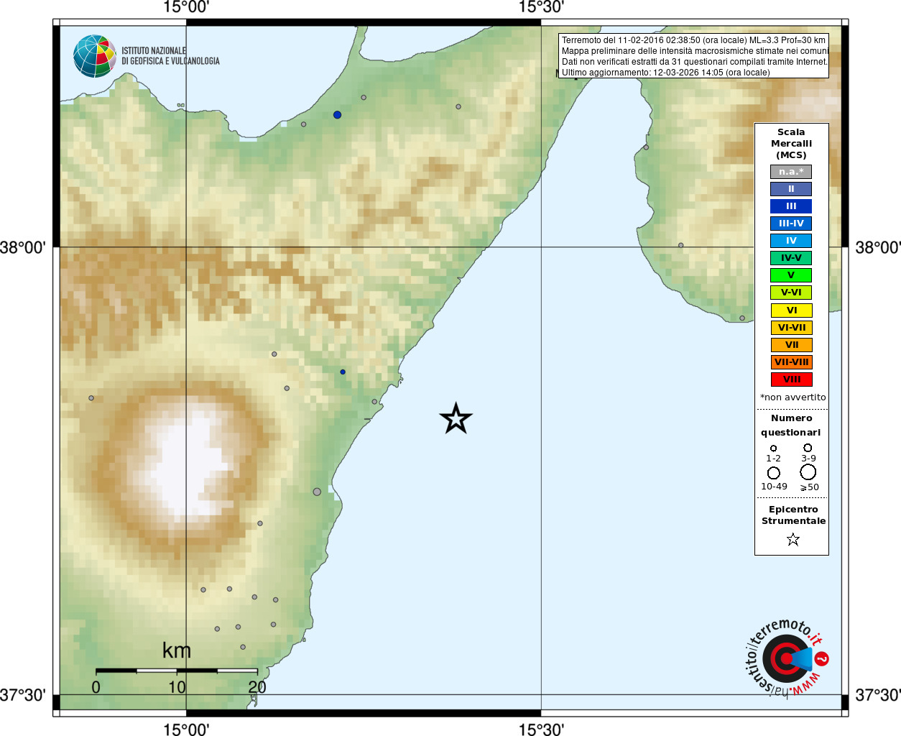Click the III-IV legend swatch
The image size is (901, 736).
[791, 224]
